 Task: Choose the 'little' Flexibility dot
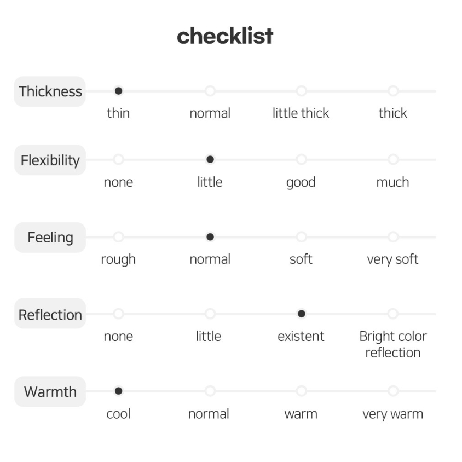click(x=210, y=159)
